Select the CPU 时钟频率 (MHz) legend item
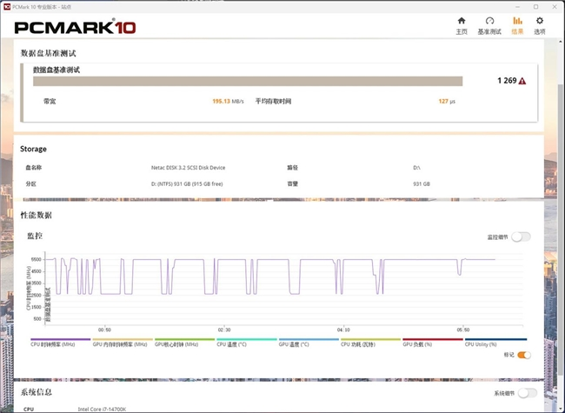 pyautogui.click(x=60, y=343)
